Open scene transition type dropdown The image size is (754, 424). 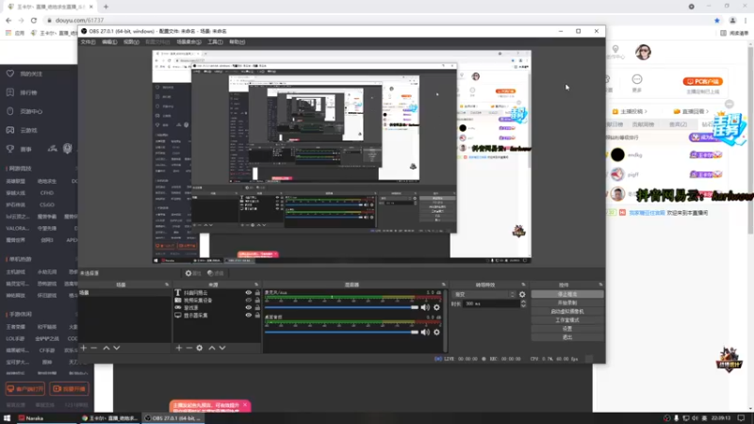(484, 294)
